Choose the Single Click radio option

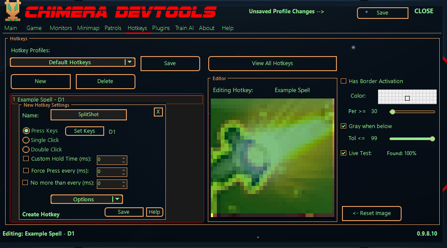click(x=26, y=140)
